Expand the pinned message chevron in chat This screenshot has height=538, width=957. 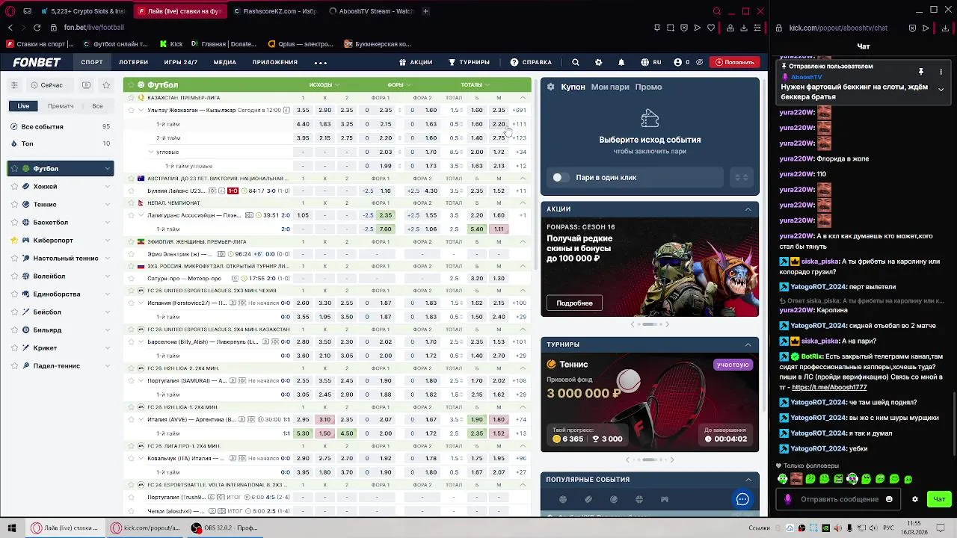tap(941, 89)
